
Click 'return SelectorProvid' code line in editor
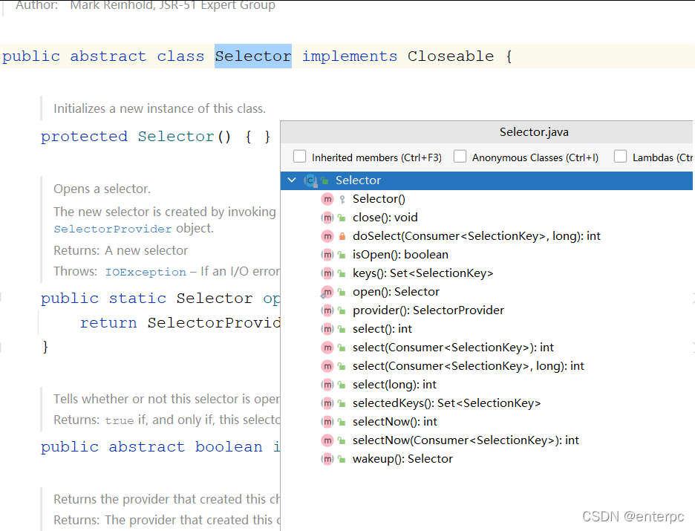pos(180,323)
